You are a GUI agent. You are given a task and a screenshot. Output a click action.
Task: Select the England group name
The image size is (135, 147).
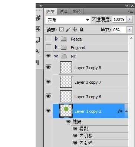pyautogui.click(x=78, y=48)
